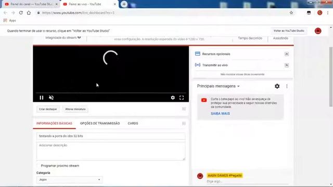The height and width of the screenshot is (187, 333).
Task: Click the Tempo decorrido label
Action: pos(250,38)
